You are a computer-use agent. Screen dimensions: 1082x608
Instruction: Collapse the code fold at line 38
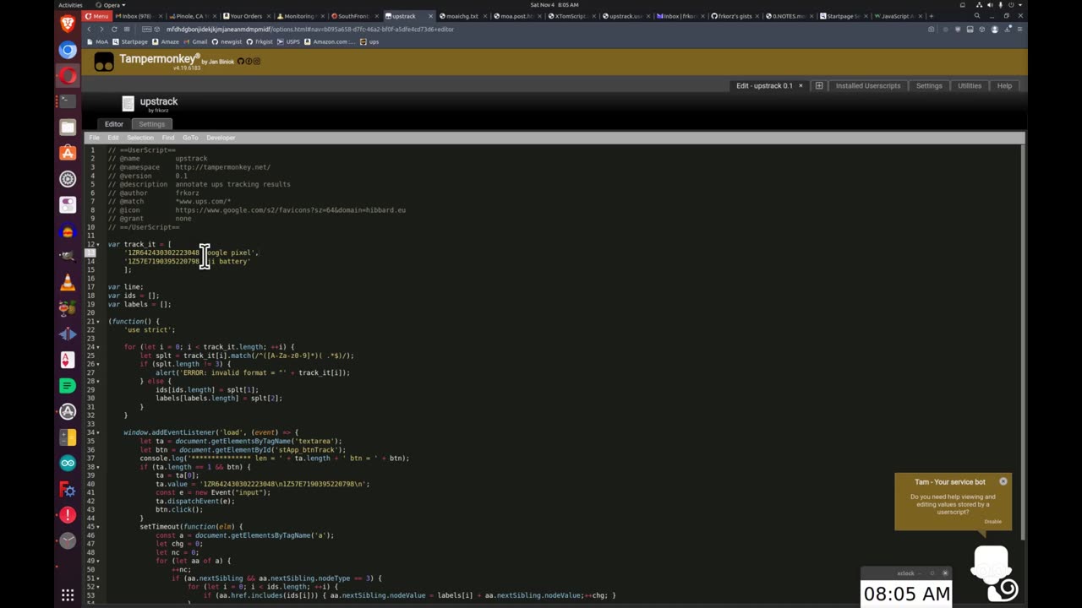point(100,467)
